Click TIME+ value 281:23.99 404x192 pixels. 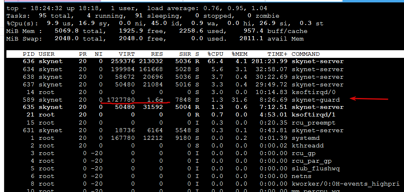269,61
